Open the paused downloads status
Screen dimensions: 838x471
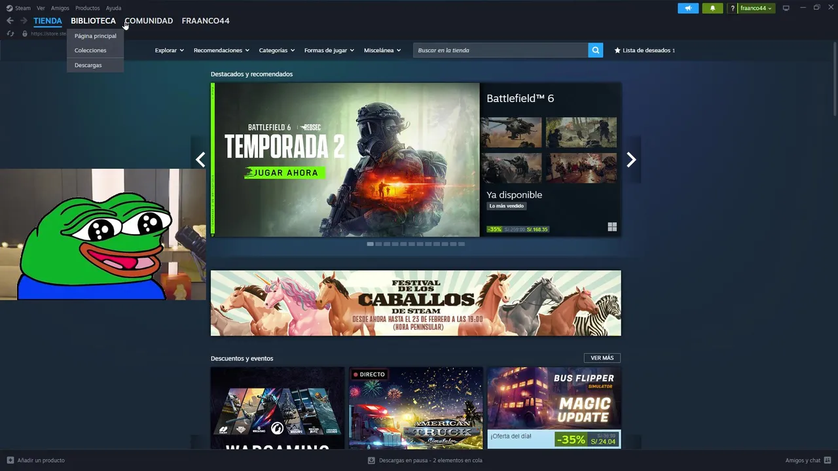(426, 460)
